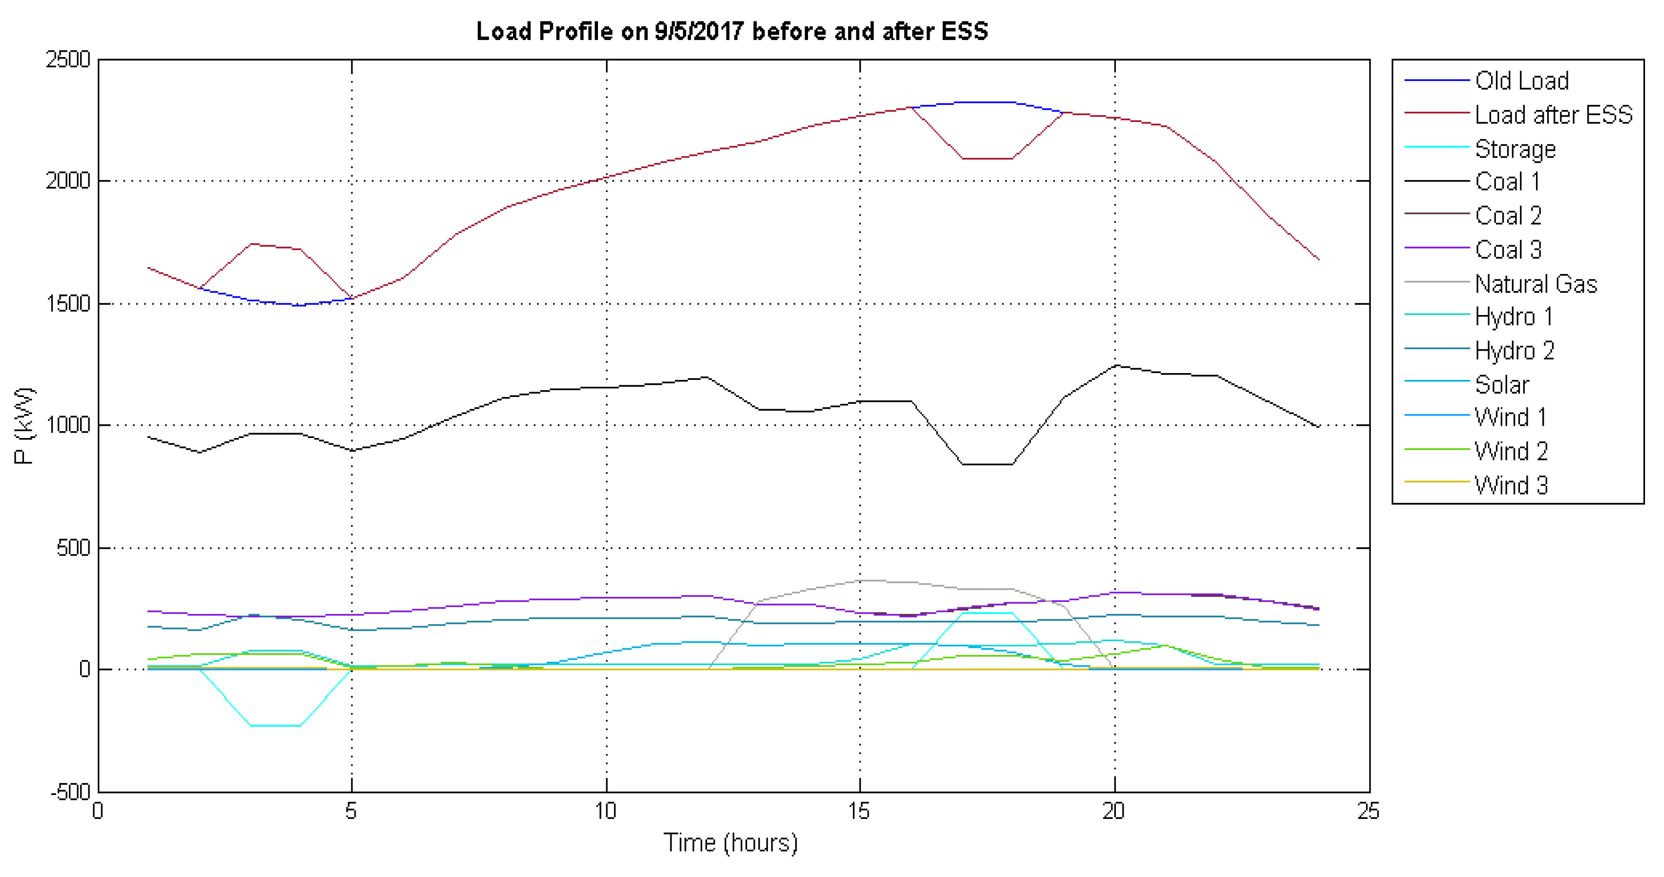The image size is (1664, 877).
Task: Click the Coal 1 legend label
Action: [1507, 182]
